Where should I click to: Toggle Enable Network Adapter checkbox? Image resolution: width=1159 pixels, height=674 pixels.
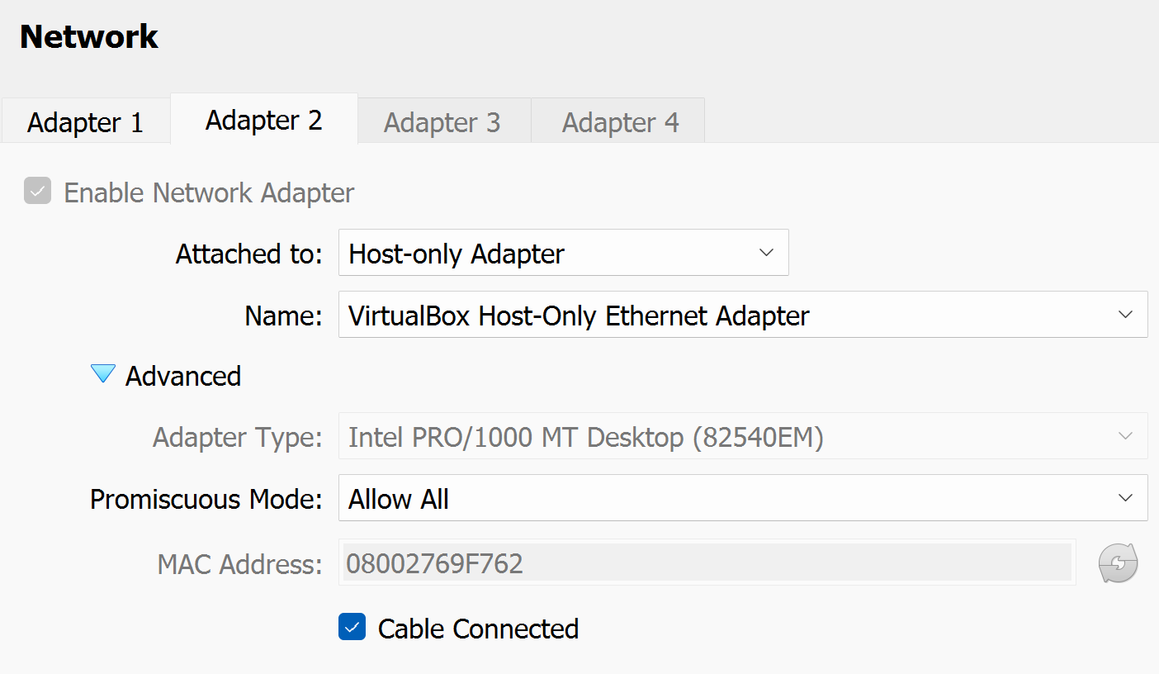click(x=38, y=192)
